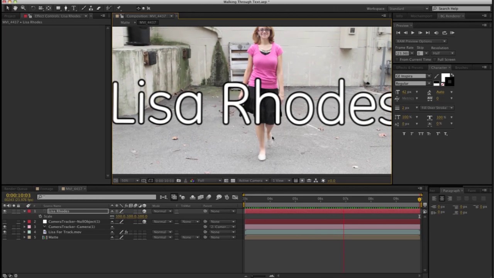Click Swap Fill and Stroke arrows
This screenshot has height=278, width=494.
click(452, 75)
